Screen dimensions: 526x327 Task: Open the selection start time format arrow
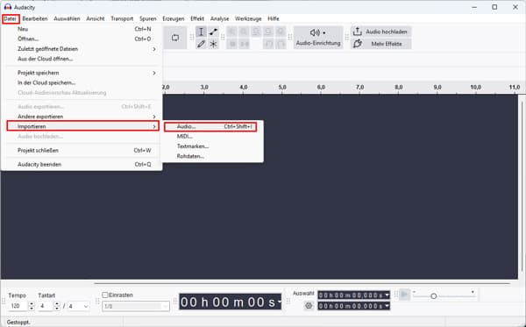387,295
